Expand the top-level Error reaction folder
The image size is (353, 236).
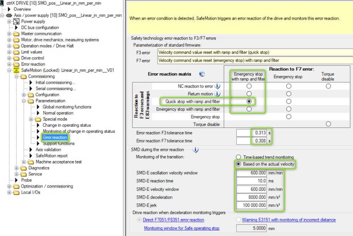(x=9, y=64)
